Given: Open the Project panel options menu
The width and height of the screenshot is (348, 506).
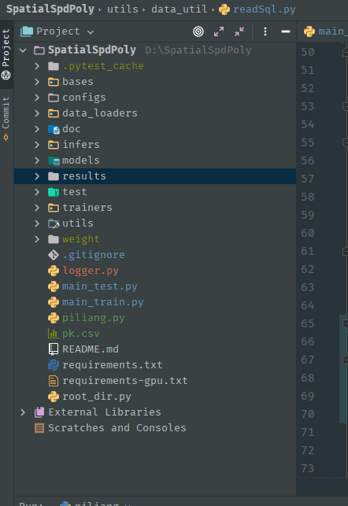Looking at the screenshot, I should 265,31.
